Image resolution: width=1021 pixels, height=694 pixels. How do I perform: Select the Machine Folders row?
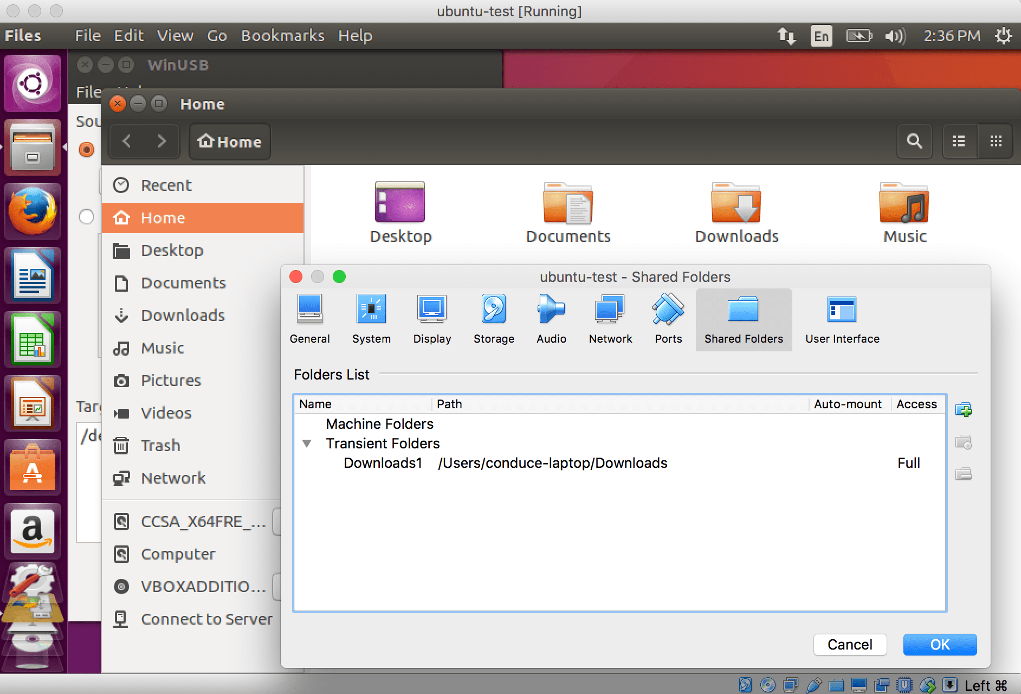point(619,424)
